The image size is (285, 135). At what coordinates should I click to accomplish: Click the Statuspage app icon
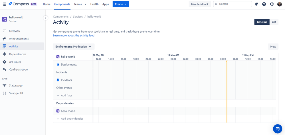(5, 85)
